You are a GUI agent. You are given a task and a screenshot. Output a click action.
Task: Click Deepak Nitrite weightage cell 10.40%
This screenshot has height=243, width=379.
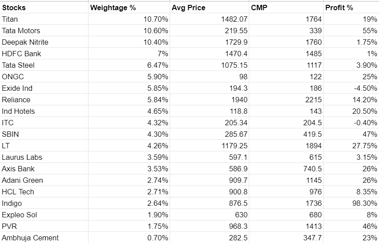tap(129, 42)
